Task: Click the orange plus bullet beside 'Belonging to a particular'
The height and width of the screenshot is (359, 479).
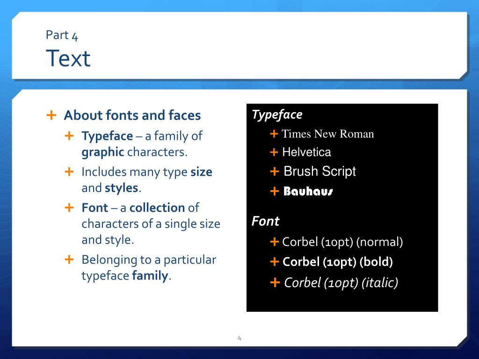Action: click(x=69, y=259)
